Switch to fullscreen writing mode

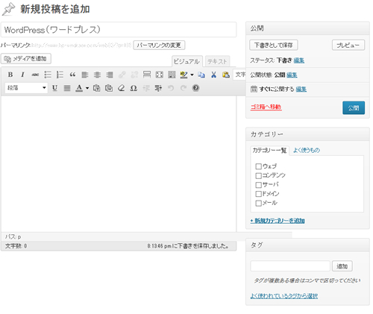[159, 75]
